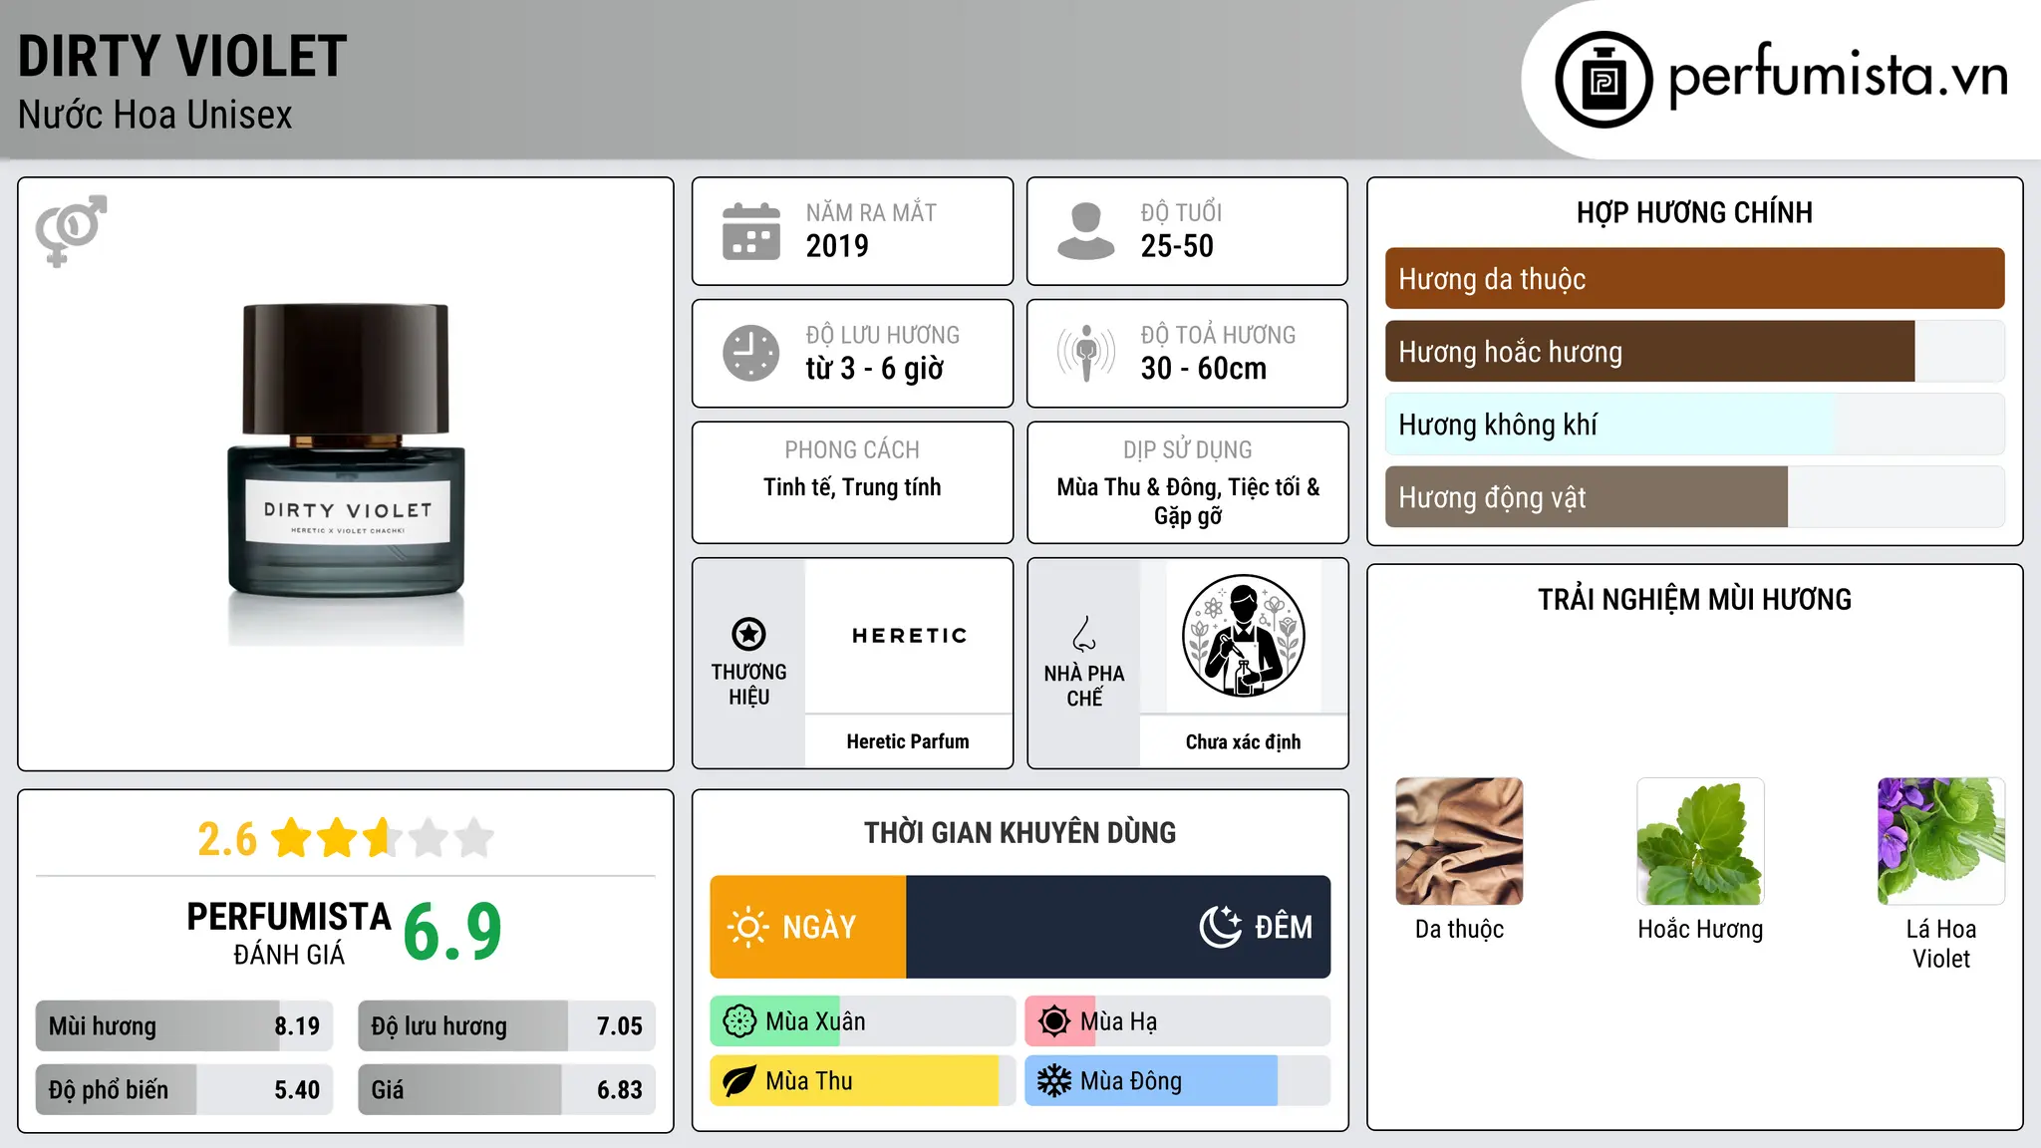Click the PERFUMISTA ĐÁNH GIÁ label
Viewport: 2041px width, 1148px height.
pyautogui.click(x=289, y=933)
